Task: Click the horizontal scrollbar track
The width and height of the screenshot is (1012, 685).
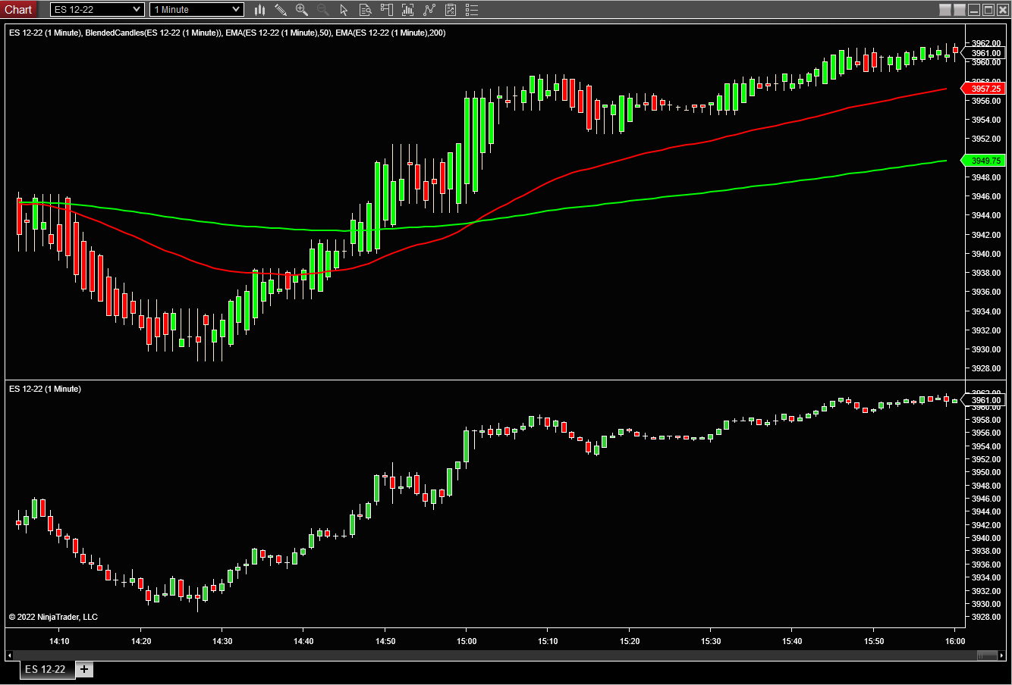Action: (505, 655)
